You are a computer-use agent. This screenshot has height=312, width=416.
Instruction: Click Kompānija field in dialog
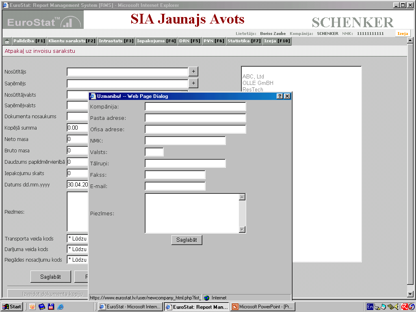point(195,107)
